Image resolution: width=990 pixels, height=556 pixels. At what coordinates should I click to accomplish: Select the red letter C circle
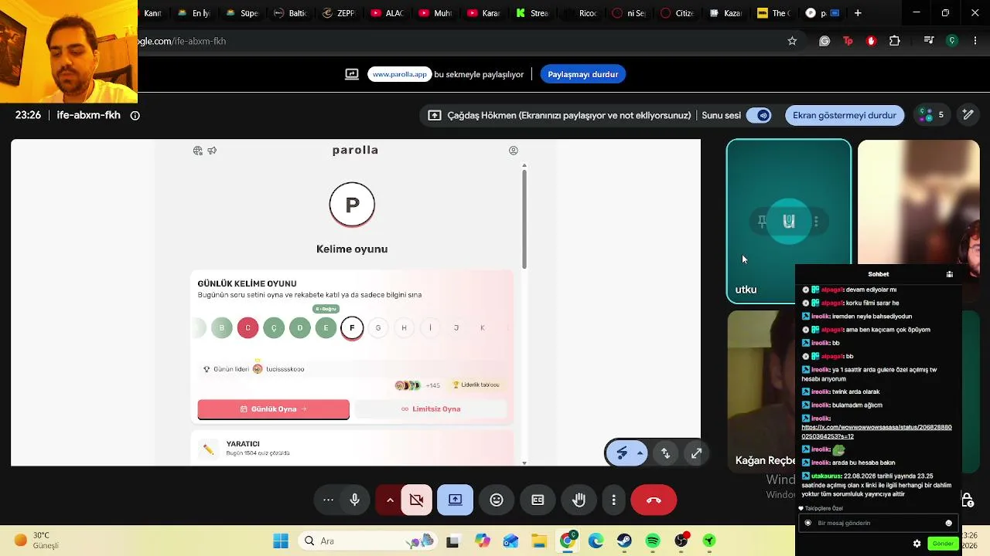point(247,328)
